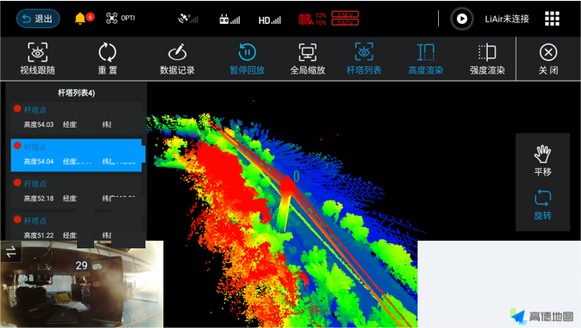The width and height of the screenshot is (581, 328).
Task: Enable 视线跟随 view follow mode
Action: pyautogui.click(x=38, y=58)
